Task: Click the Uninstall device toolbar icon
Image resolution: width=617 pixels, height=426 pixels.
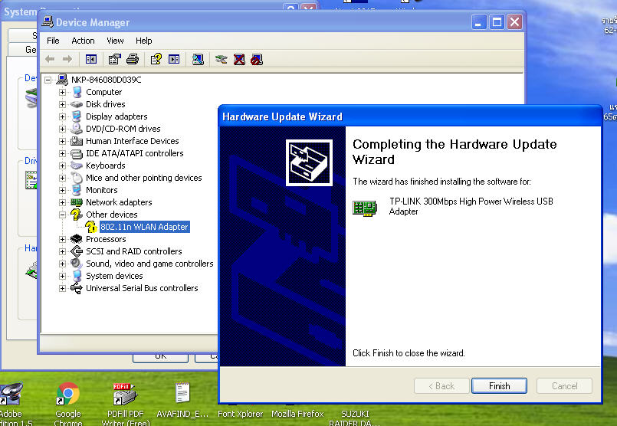Action: 239,60
